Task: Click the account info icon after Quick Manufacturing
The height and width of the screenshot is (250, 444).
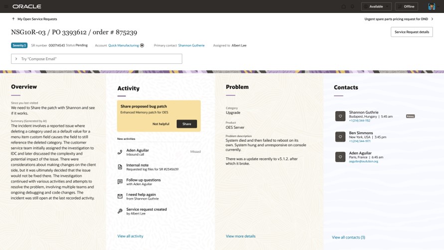Action: (x=142, y=45)
